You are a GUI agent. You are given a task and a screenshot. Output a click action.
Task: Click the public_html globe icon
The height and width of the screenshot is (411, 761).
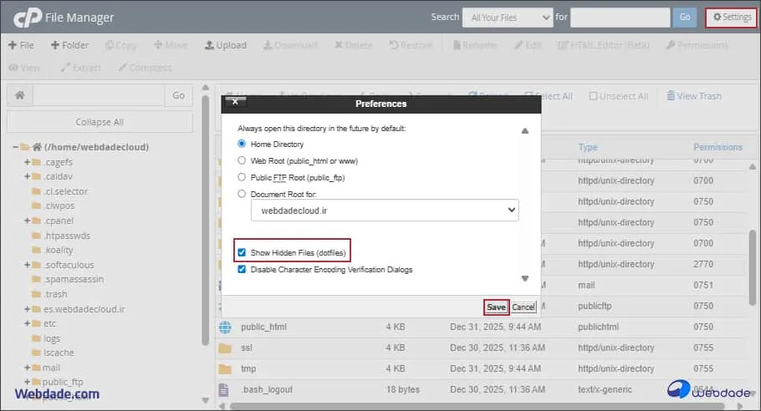224,327
